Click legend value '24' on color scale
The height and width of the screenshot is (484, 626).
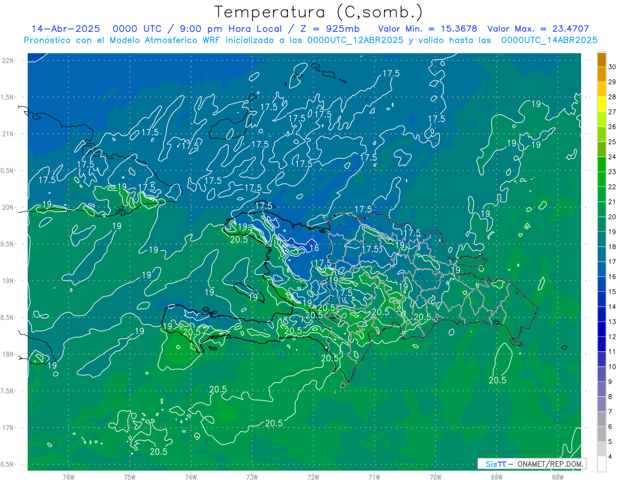tap(612, 157)
